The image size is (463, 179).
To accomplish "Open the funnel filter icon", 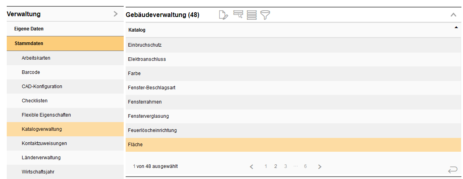I will 265,15.
